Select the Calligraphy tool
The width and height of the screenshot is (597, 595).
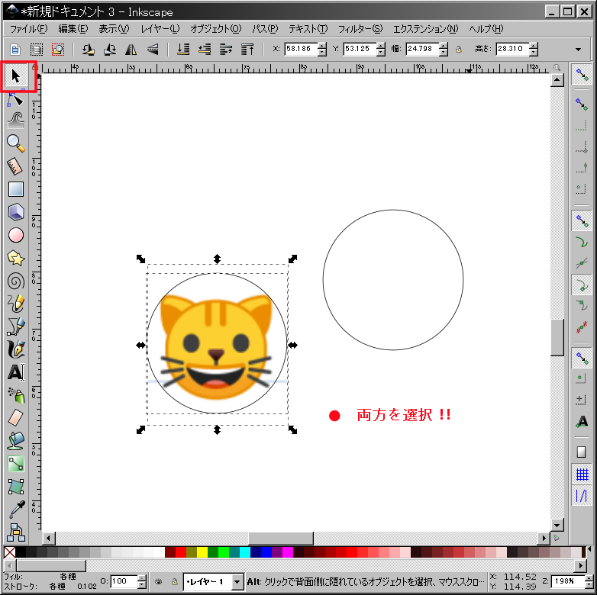coord(16,349)
